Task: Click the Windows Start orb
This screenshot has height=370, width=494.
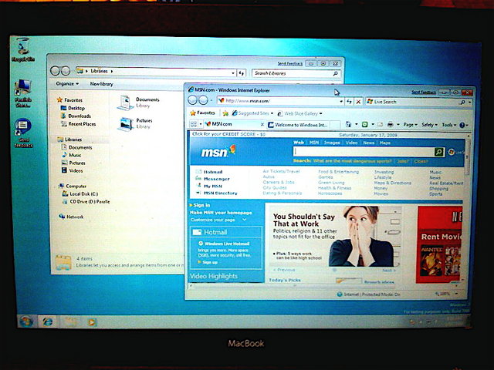Action: pyautogui.click(x=25, y=321)
